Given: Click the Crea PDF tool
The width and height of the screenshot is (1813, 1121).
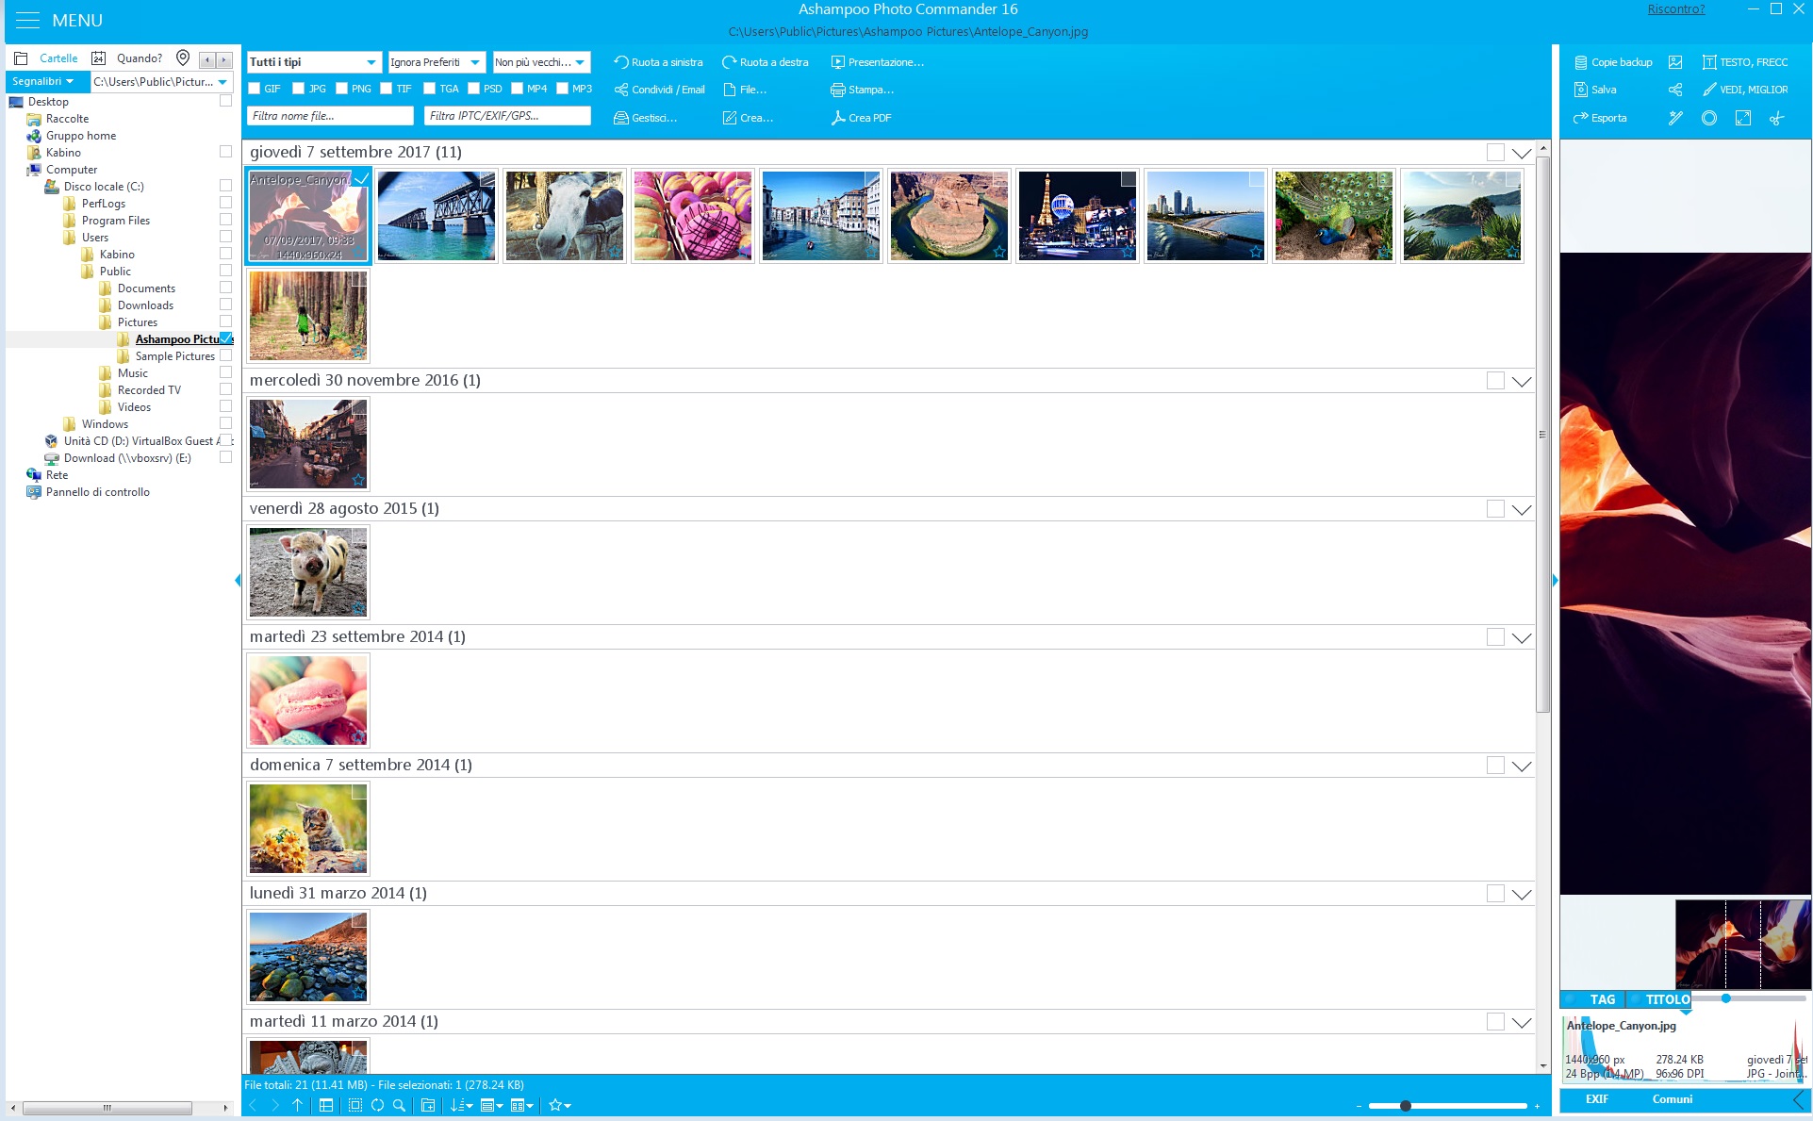Looking at the screenshot, I should click(861, 118).
